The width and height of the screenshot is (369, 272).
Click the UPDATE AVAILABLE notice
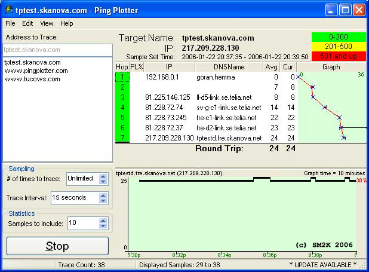[323, 265]
